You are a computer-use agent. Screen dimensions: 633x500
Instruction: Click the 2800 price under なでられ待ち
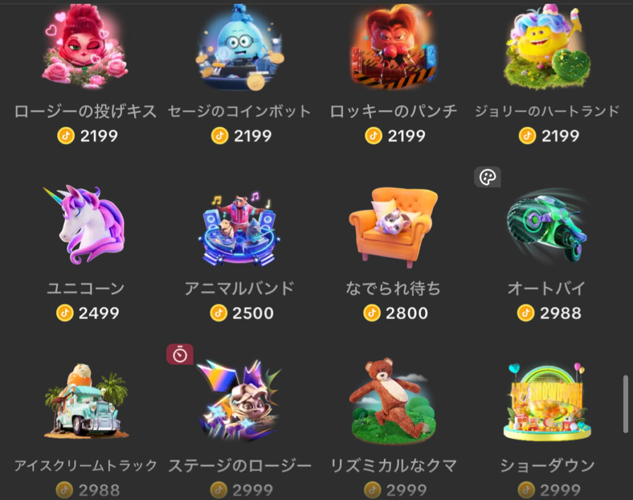[396, 313]
